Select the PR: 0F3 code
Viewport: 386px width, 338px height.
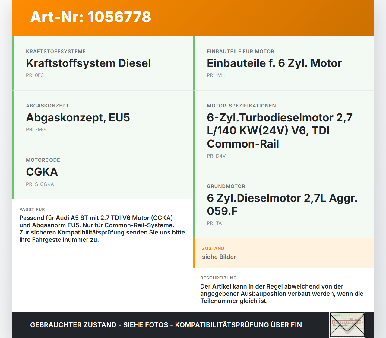point(35,75)
